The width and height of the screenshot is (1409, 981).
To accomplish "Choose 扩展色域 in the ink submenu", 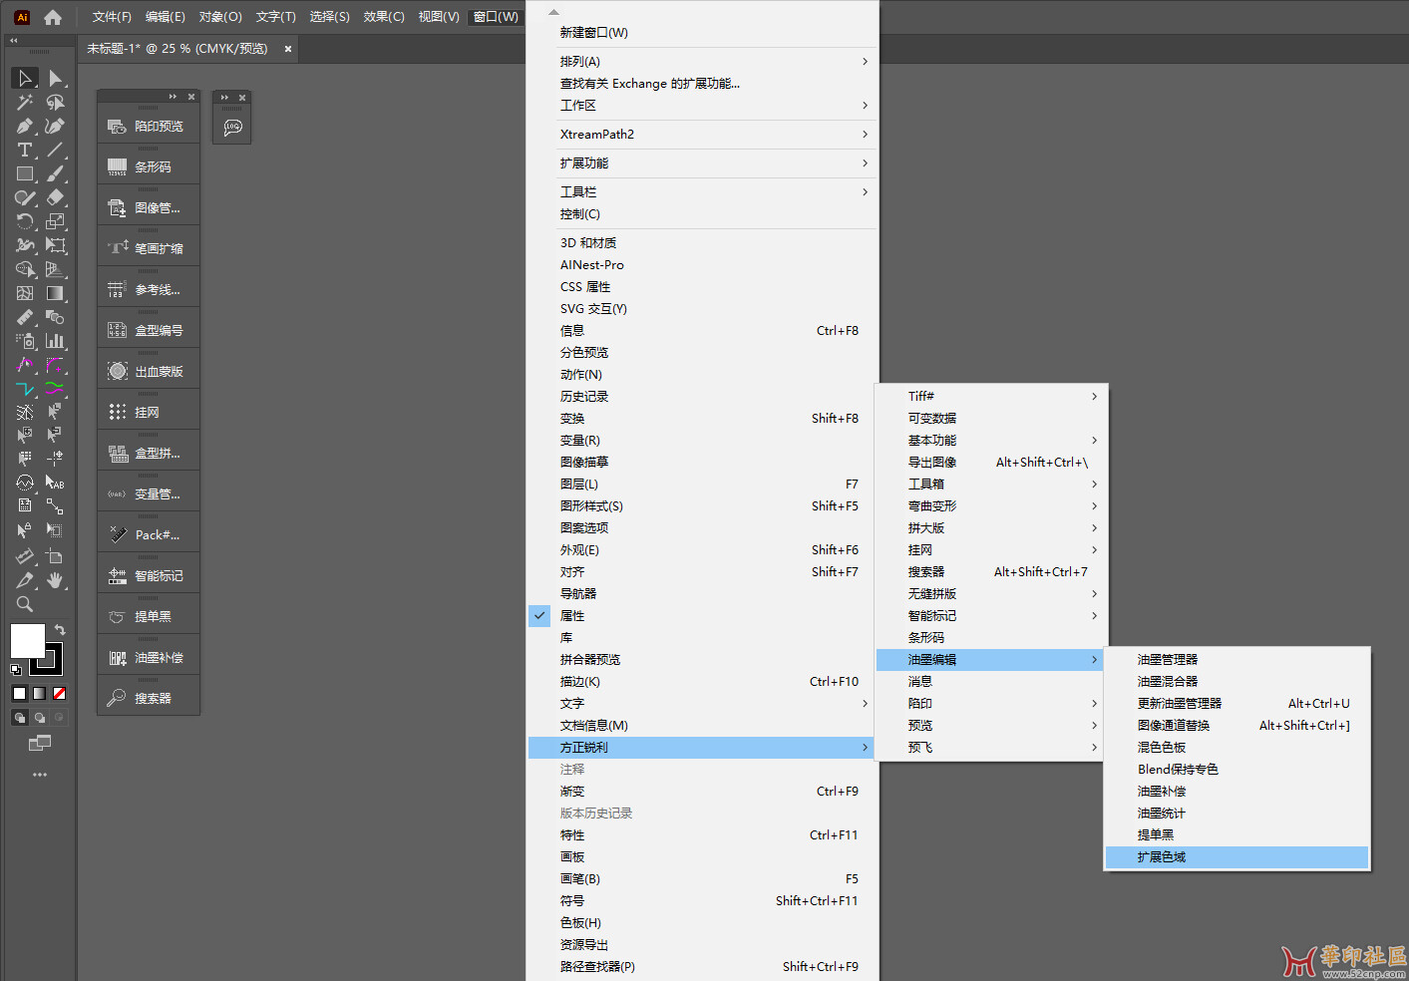I will tap(1236, 857).
